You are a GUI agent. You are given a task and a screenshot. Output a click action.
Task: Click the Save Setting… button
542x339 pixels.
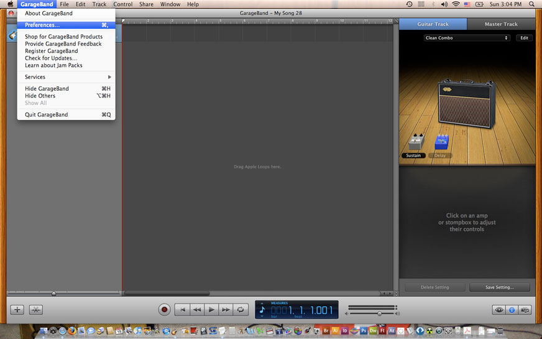(500, 287)
